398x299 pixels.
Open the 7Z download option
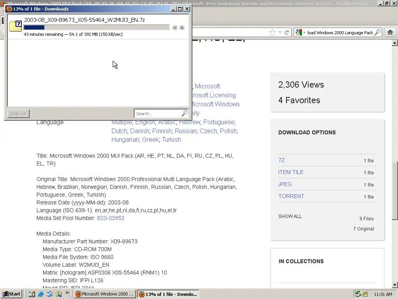(x=281, y=160)
